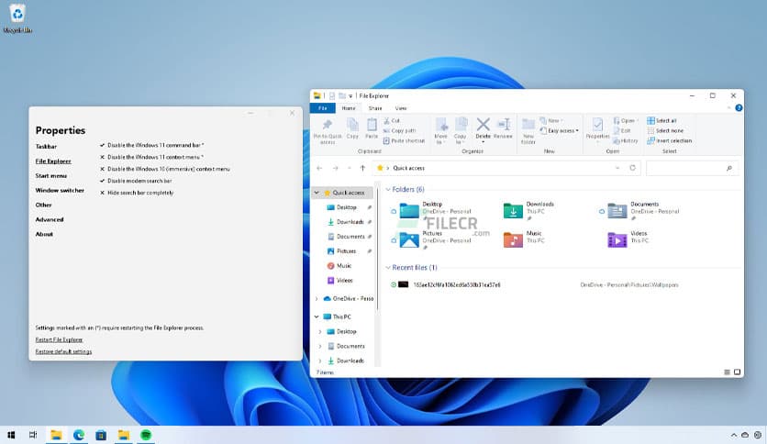Switch to the View ribbon tab
This screenshot has width=767, height=444.
tap(400, 108)
